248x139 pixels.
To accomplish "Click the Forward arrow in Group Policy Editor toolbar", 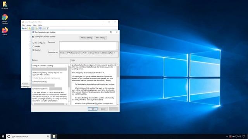I will (x=26, y=28).
